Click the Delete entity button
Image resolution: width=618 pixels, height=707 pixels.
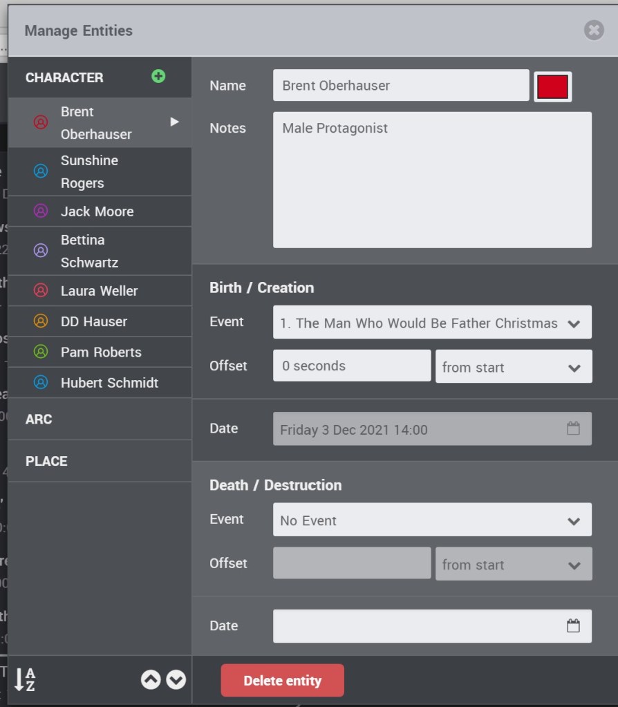click(282, 681)
